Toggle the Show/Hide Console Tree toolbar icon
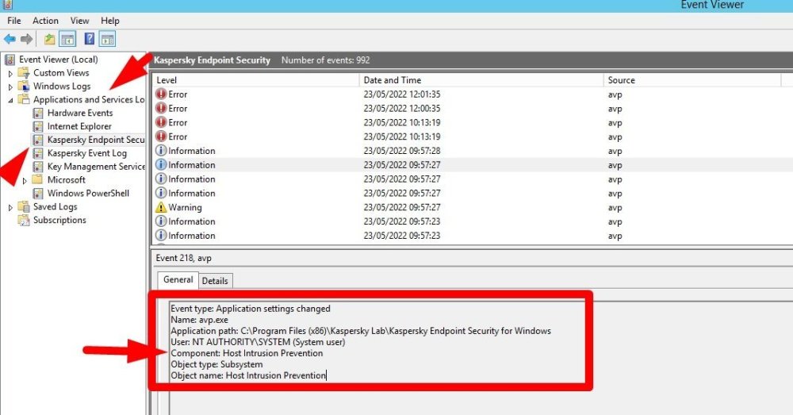The height and width of the screenshot is (415, 793). (x=67, y=39)
